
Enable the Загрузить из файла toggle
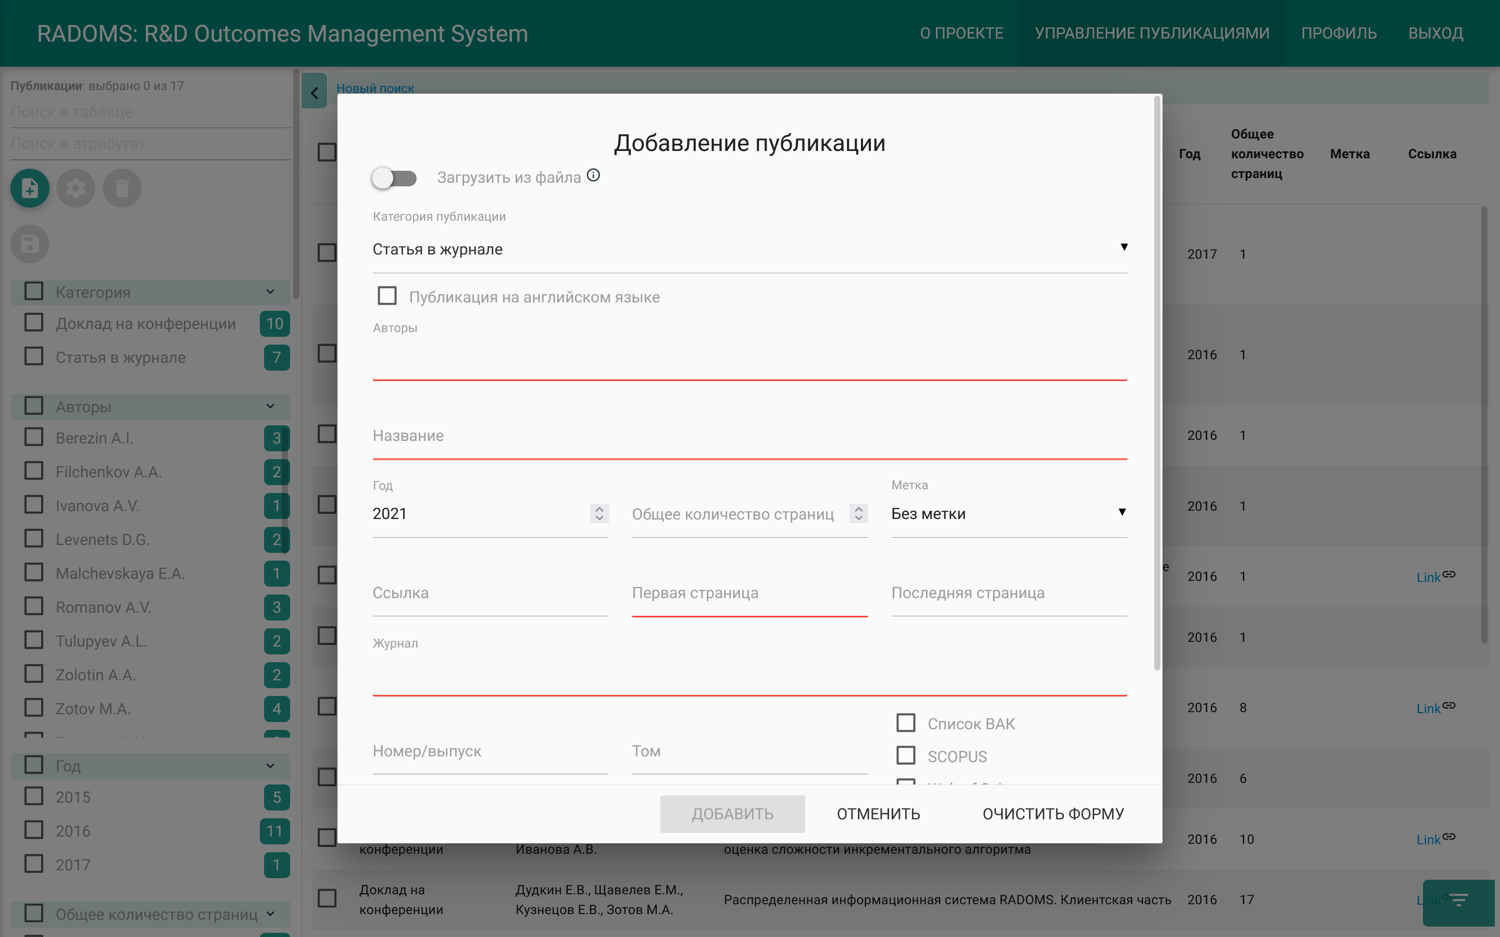[x=395, y=179]
